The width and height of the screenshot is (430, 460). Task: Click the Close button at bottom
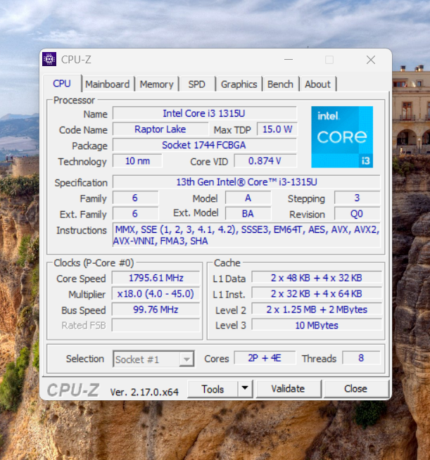point(355,389)
